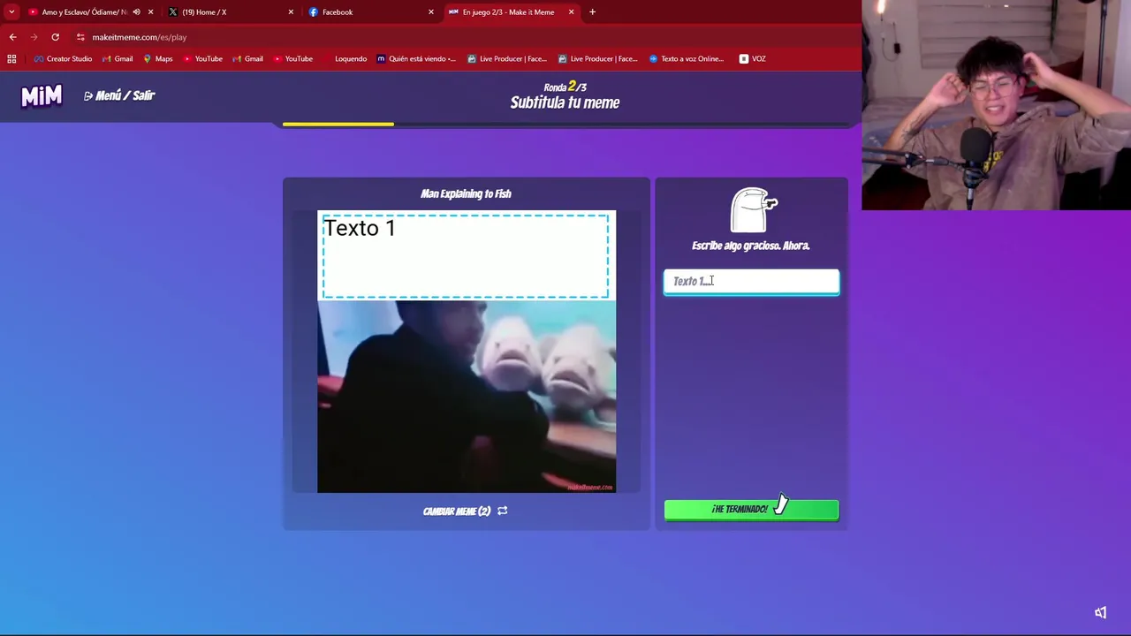
Task: Open the apps grid in bookmarks bar
Action: [11, 58]
